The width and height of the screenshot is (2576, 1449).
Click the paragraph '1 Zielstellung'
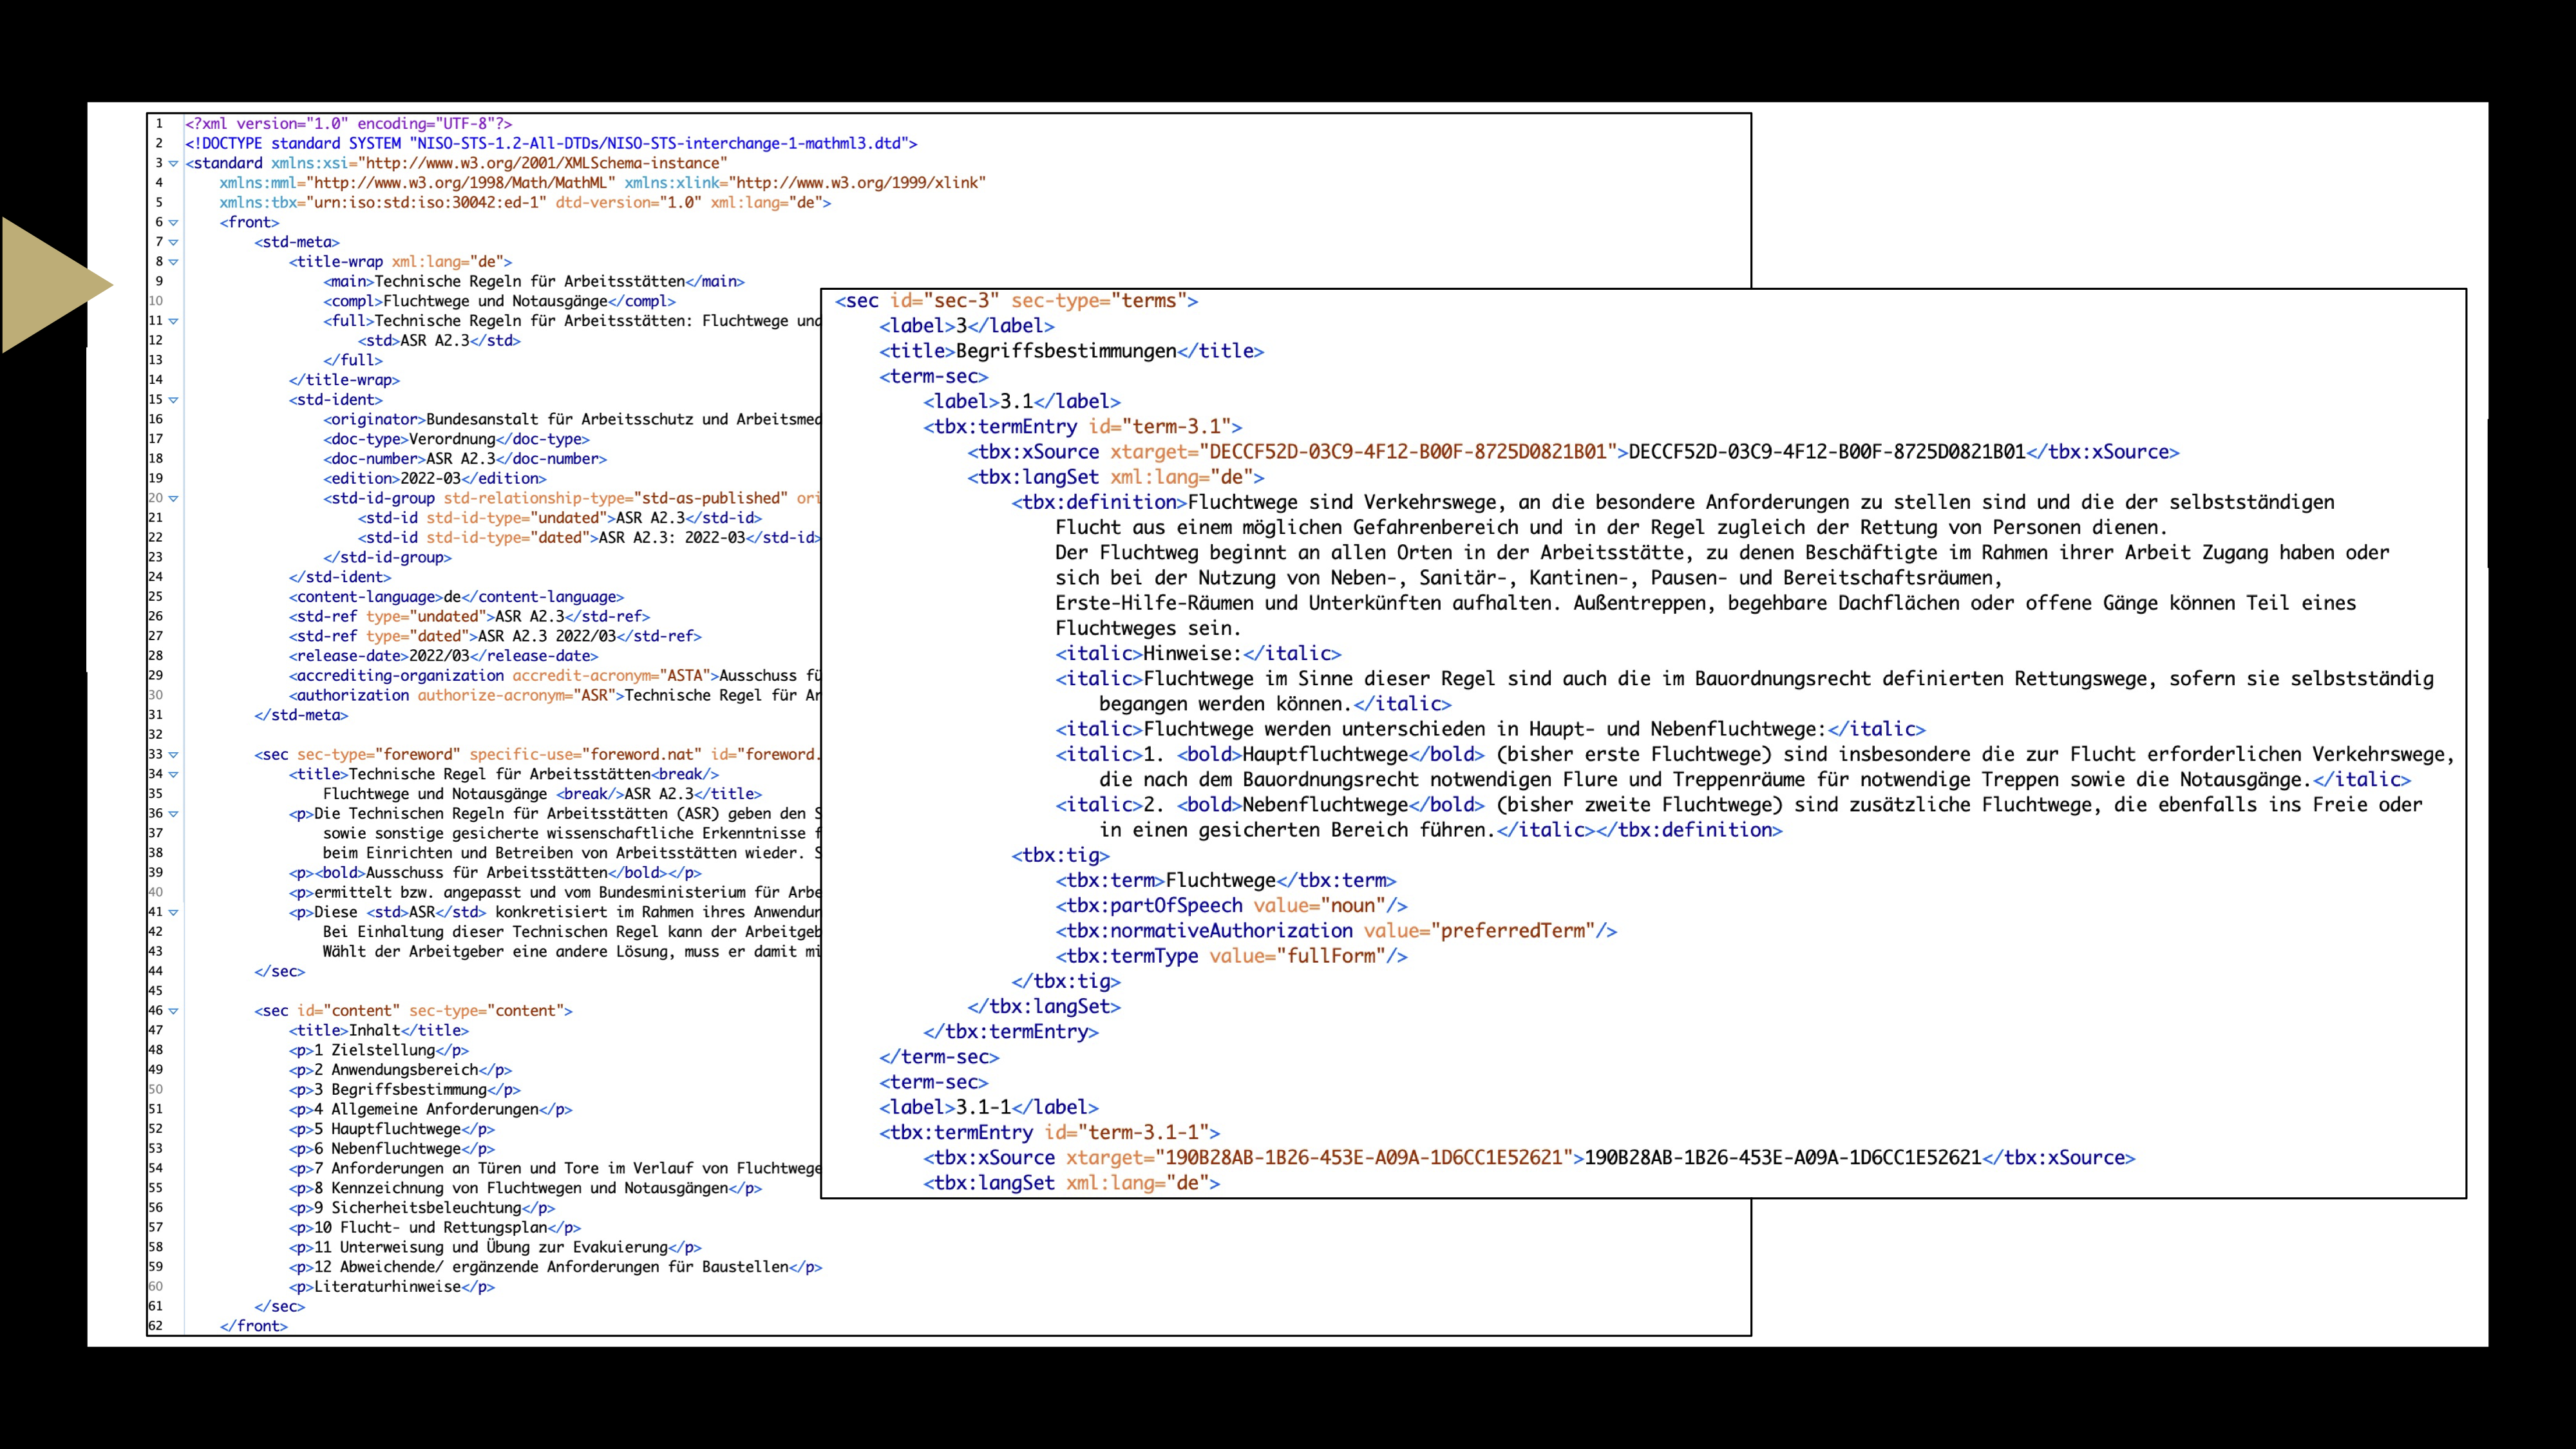point(378,1050)
